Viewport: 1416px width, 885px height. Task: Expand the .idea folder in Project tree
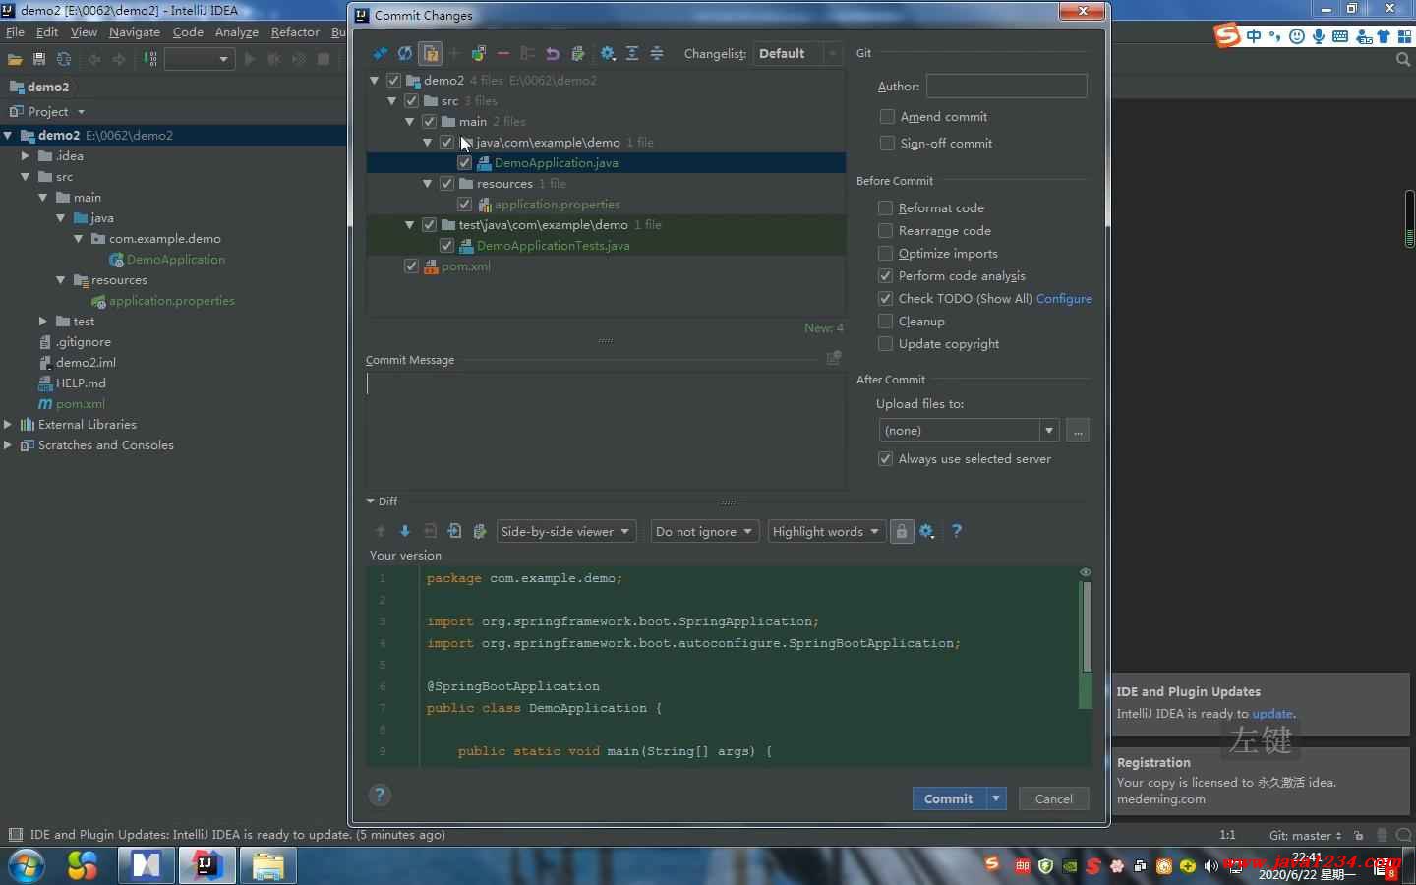tap(26, 155)
